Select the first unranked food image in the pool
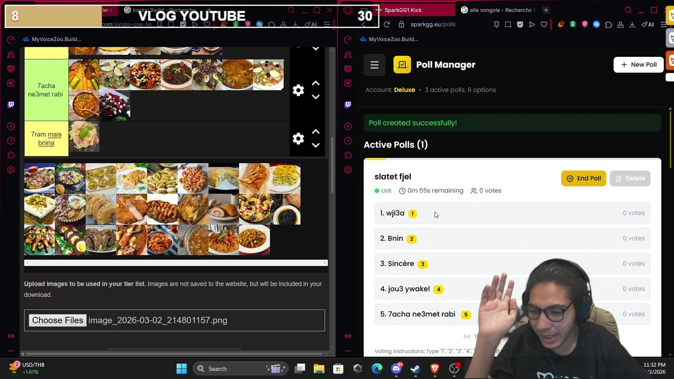Viewport: 674px width, 379px height. [x=39, y=178]
